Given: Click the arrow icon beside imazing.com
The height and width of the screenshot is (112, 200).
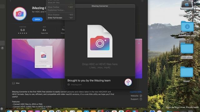Looking at the screenshot, I should (69, 85).
